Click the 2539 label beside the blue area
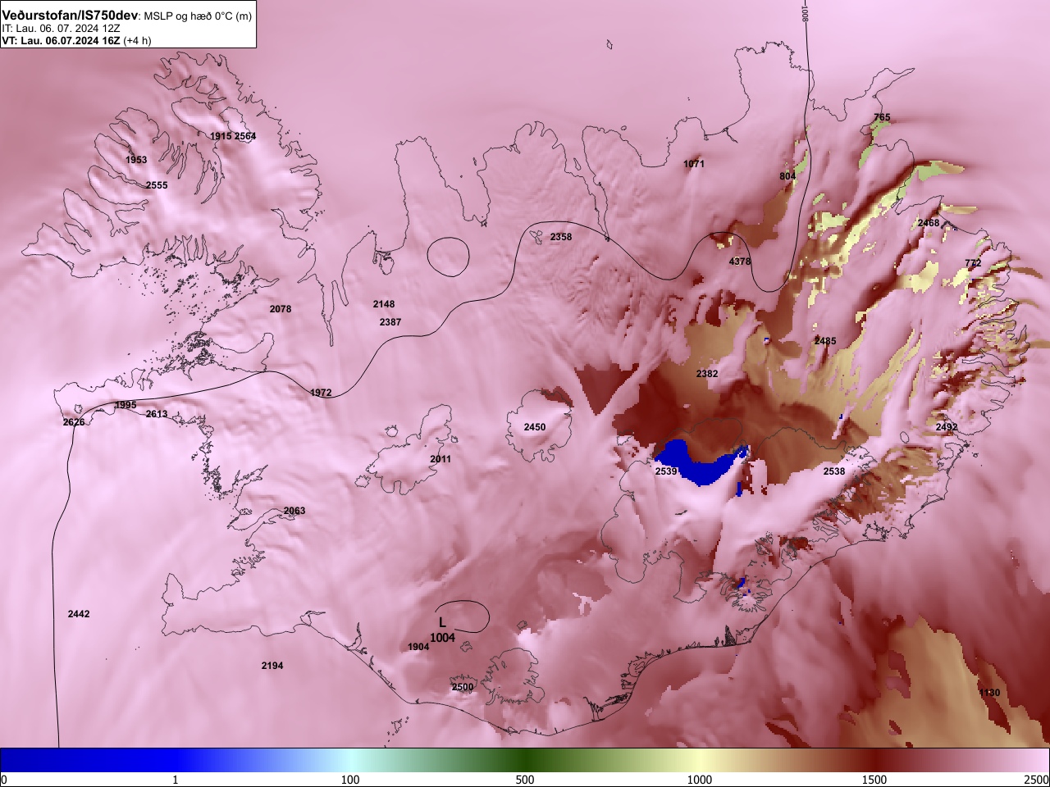The image size is (1050, 787). point(666,471)
